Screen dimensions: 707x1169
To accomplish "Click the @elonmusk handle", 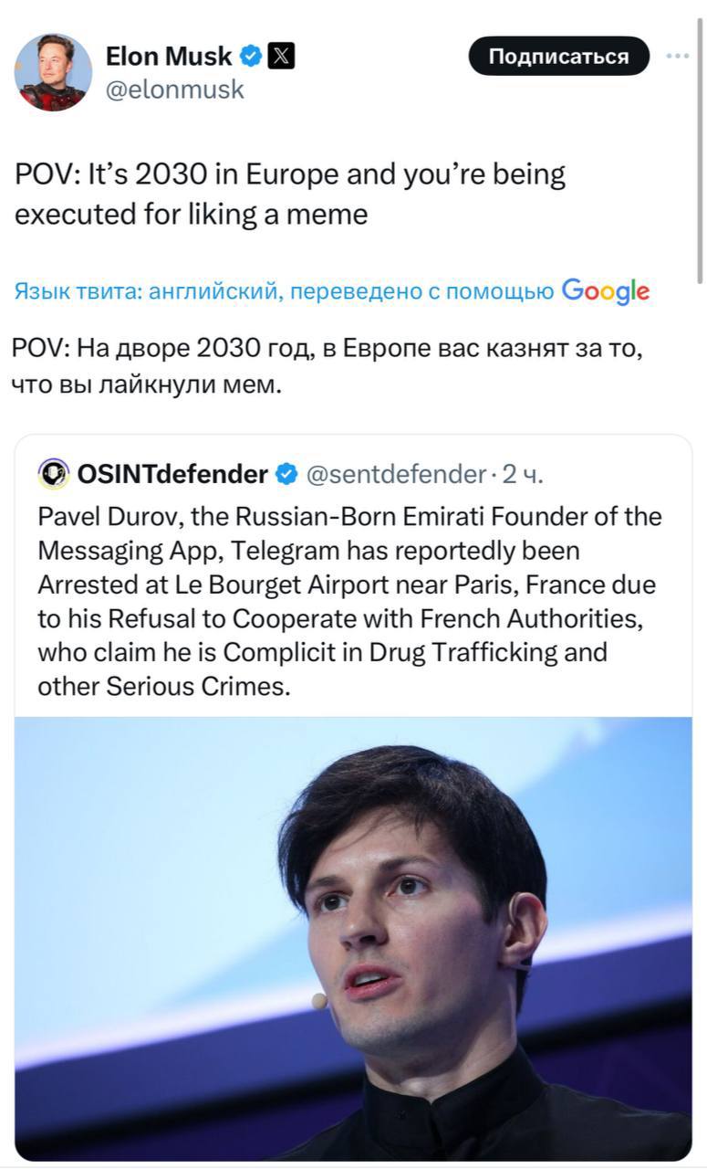I will point(175,90).
